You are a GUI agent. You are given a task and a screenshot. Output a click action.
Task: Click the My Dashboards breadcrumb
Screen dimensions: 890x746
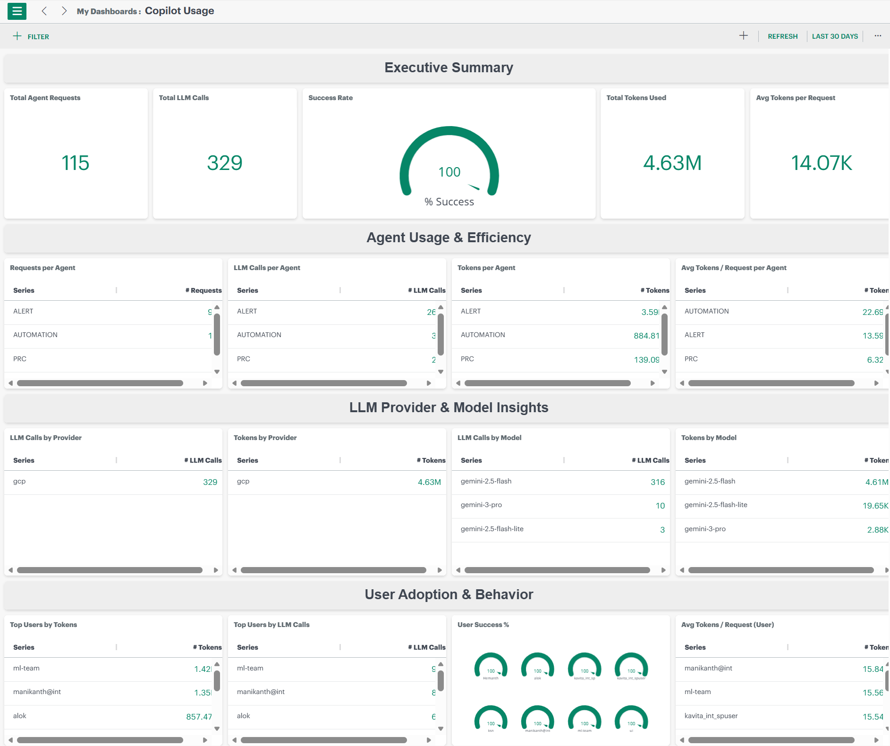point(107,11)
